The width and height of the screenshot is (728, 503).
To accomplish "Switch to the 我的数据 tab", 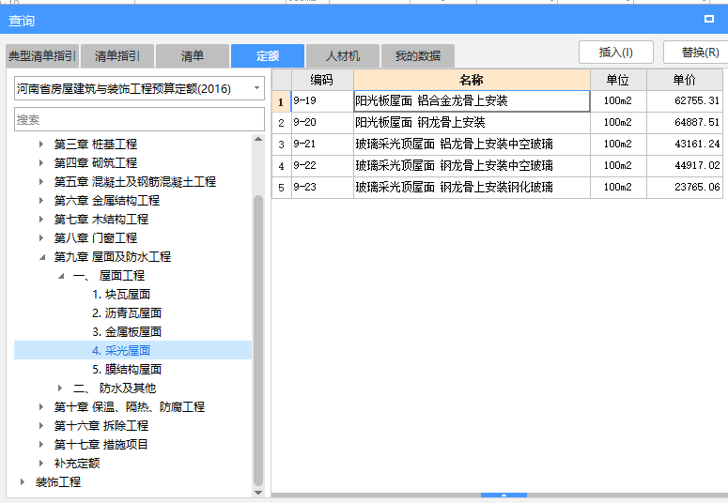I will click(418, 56).
